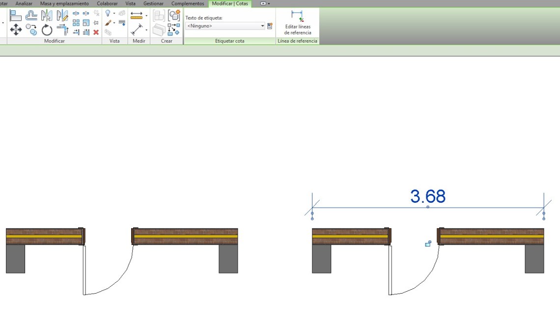Click the Rotate tool icon
This screenshot has width=560, height=325.
tap(47, 30)
